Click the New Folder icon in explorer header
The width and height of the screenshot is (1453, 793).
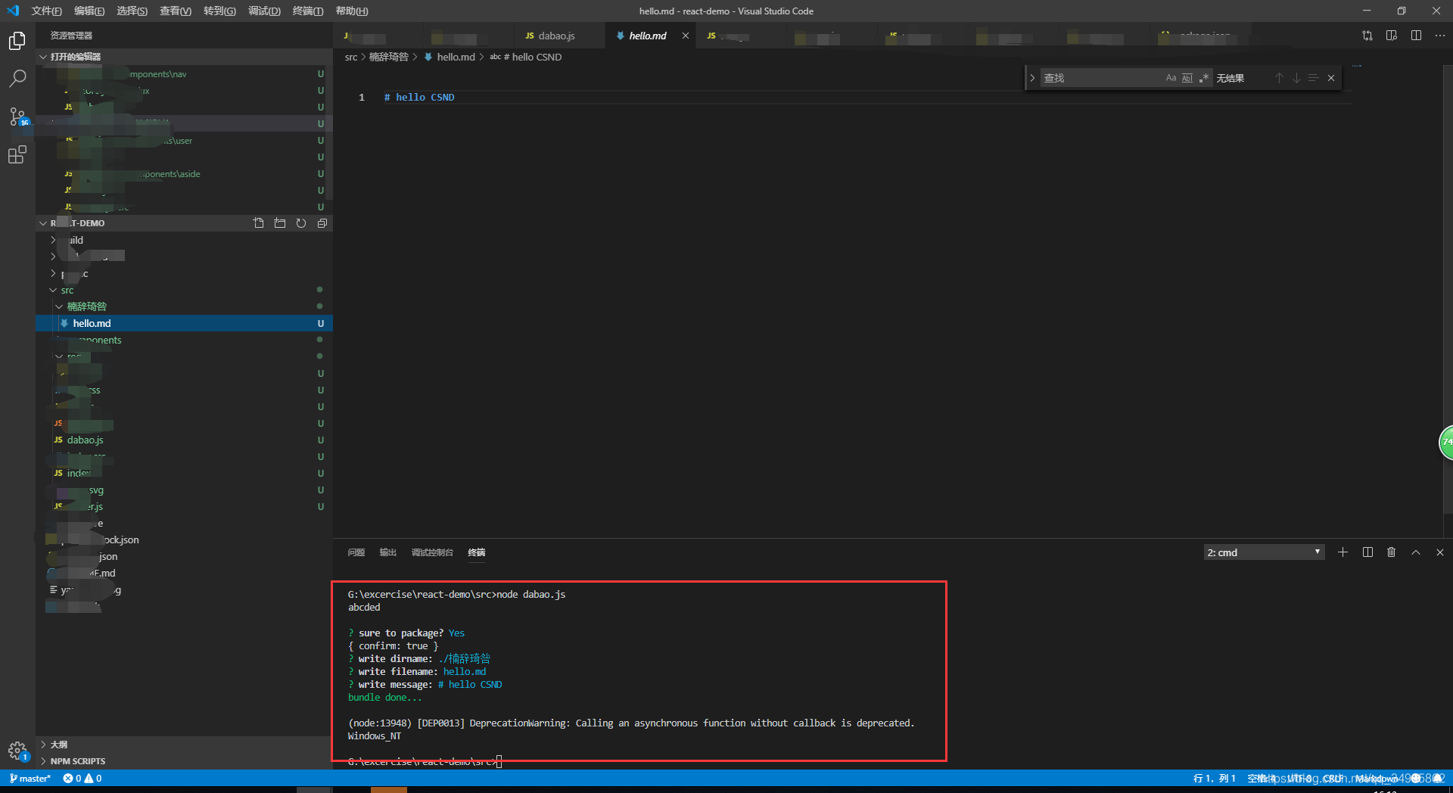280,223
